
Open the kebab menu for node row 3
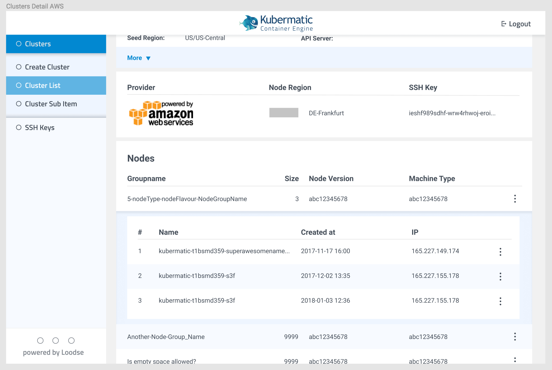pos(500,301)
